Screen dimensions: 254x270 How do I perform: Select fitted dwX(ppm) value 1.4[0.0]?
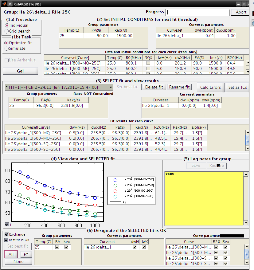tap(210, 105)
